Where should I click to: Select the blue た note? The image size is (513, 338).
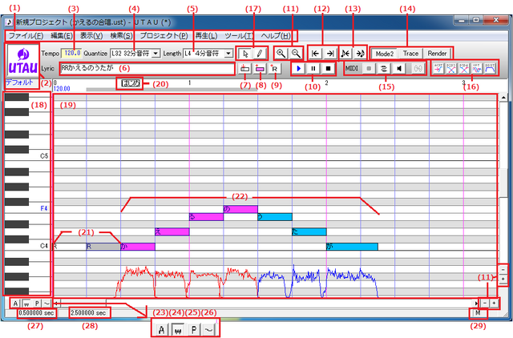point(309,231)
